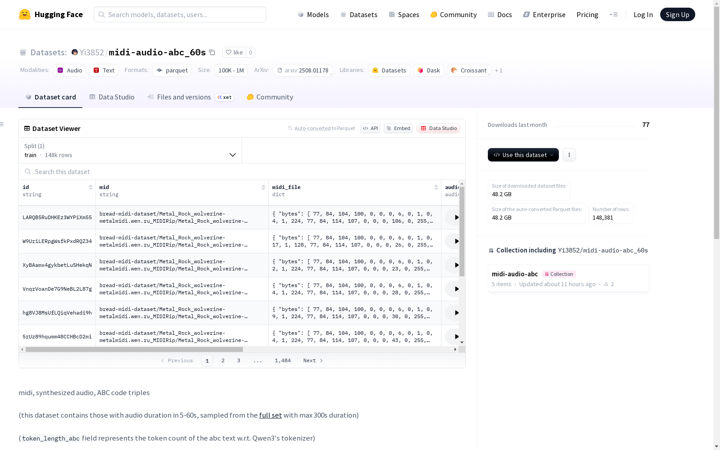The height and width of the screenshot is (450, 720).
Task: Click the Embed button
Action: click(398, 128)
